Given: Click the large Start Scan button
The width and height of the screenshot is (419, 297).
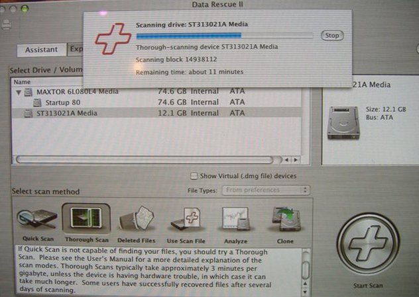Looking at the screenshot, I should (367, 248).
